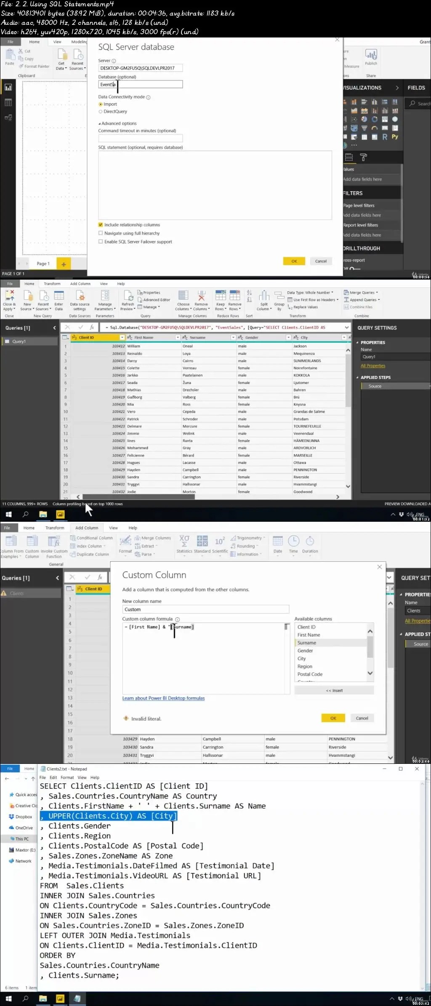Click the Duration stopwatch icon
Image resolution: width=431 pixels, height=1006 pixels.
click(x=310, y=541)
